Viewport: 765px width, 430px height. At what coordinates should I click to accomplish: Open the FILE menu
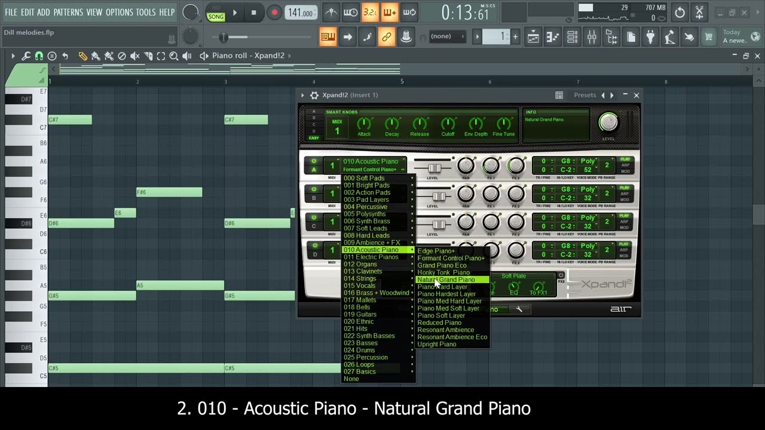[11, 12]
